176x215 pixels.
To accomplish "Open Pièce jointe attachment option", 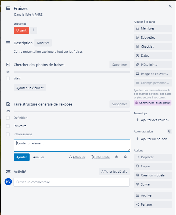I will coord(153,65).
